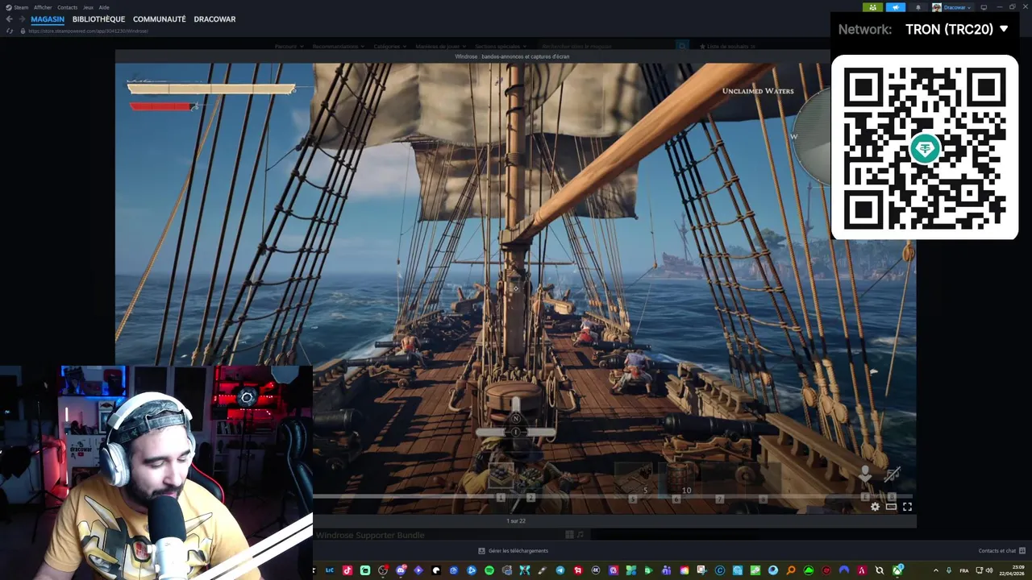Screen dimensions: 1032x580
Task: Open Discord from the taskbar
Action: pyautogui.click(x=401, y=570)
